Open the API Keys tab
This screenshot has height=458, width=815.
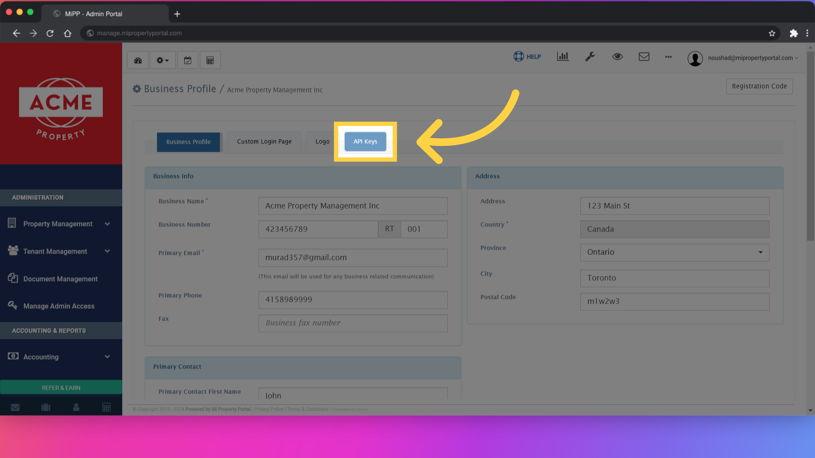(x=365, y=141)
